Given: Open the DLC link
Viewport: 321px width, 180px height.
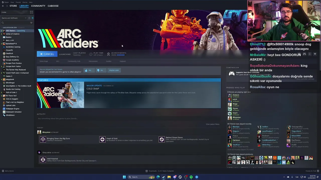Looking at the screenshot, I should pos(58,61).
